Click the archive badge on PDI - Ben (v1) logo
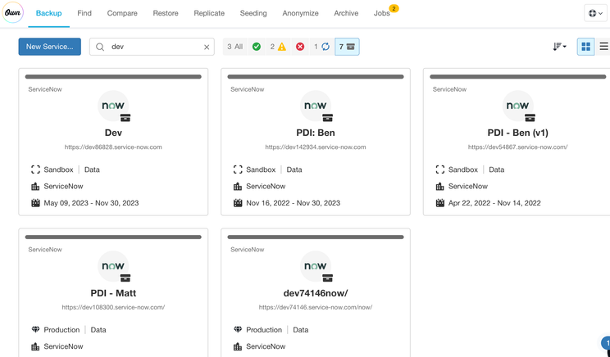The image size is (610, 357). coord(530,118)
